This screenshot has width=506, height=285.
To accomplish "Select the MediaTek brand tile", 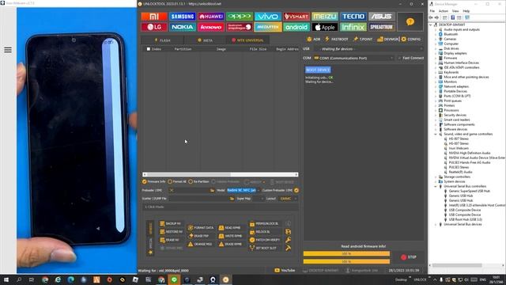I will 267,27.
